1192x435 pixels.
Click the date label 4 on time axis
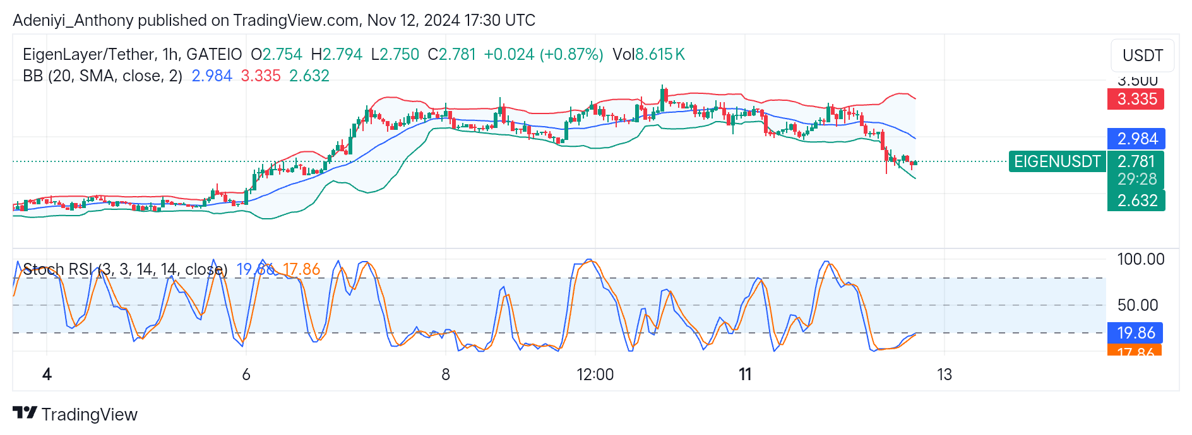[x=47, y=374]
